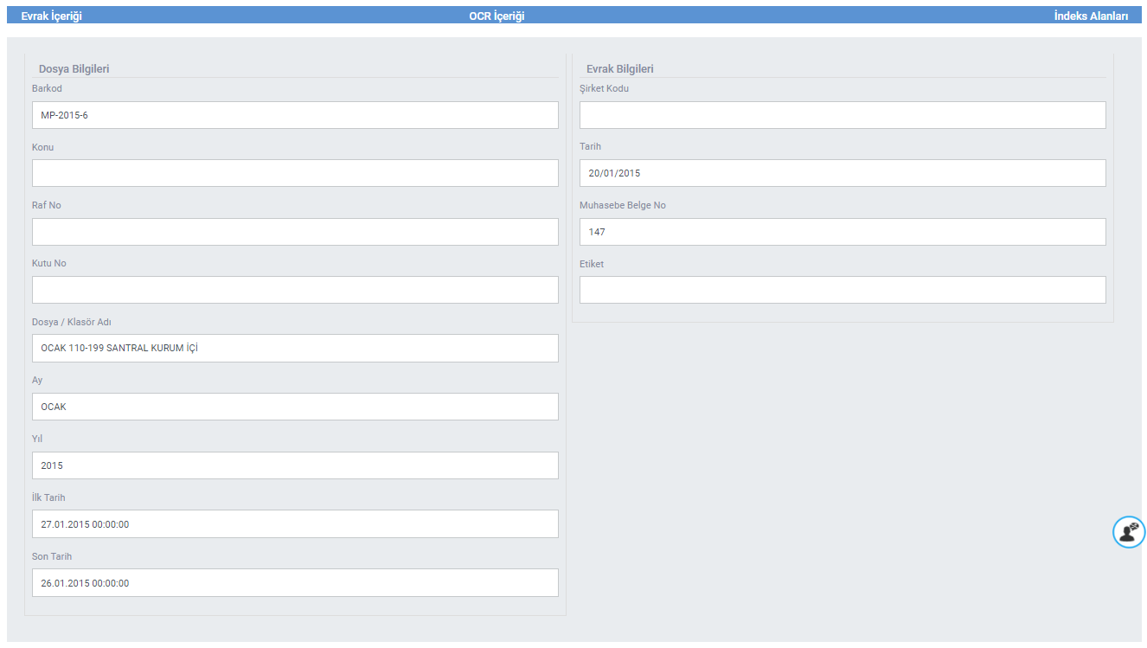
Task: Click the empty Konu input field
Action: pyautogui.click(x=295, y=173)
